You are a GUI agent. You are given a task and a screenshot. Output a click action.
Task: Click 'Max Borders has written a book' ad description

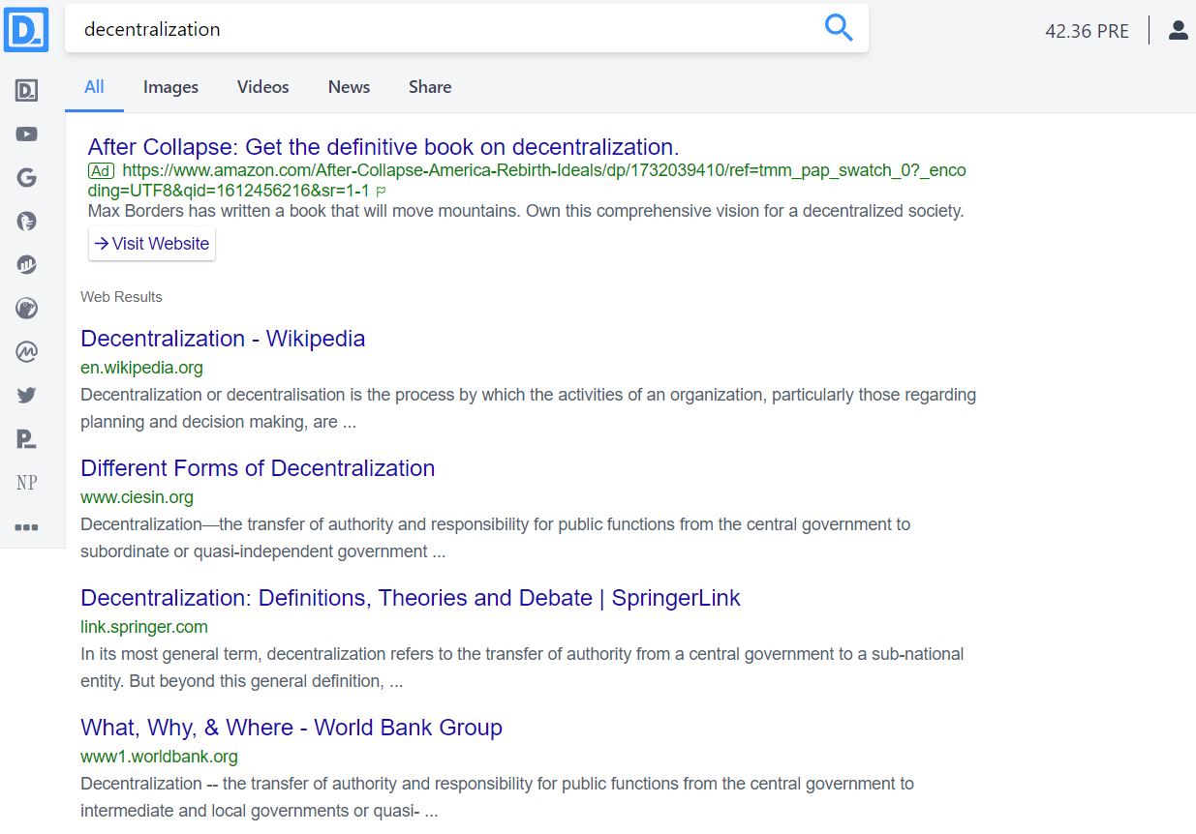tap(526, 211)
